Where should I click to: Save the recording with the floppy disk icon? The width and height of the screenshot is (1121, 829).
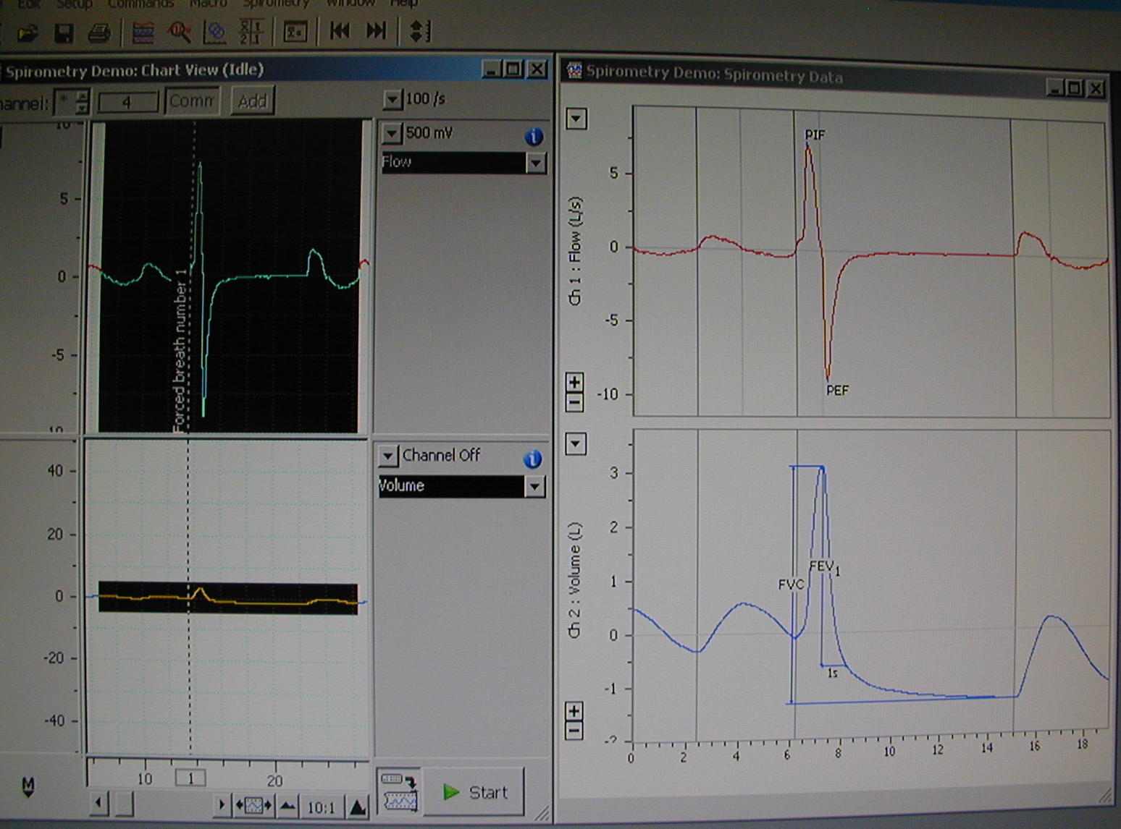[63, 33]
